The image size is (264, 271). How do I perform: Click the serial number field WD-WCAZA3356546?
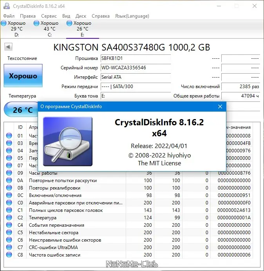[x=136, y=68]
